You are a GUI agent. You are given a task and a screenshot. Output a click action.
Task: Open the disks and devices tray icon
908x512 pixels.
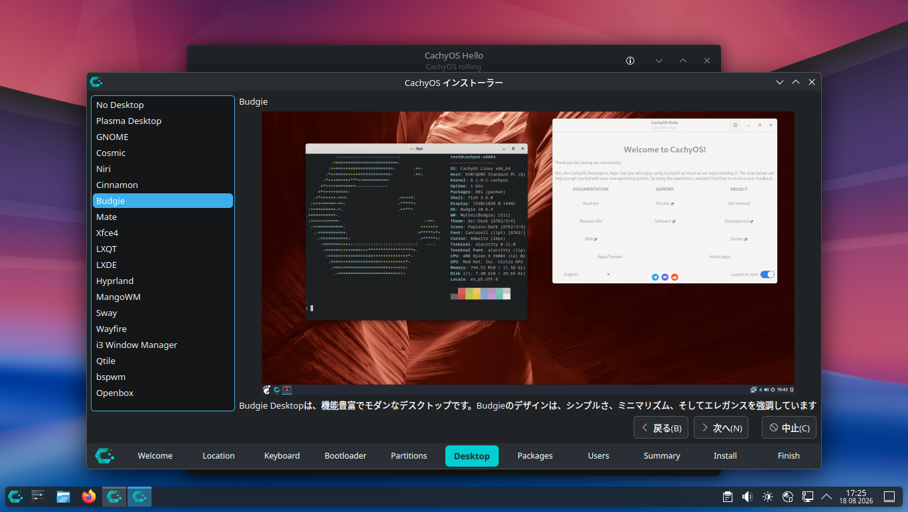(x=788, y=496)
